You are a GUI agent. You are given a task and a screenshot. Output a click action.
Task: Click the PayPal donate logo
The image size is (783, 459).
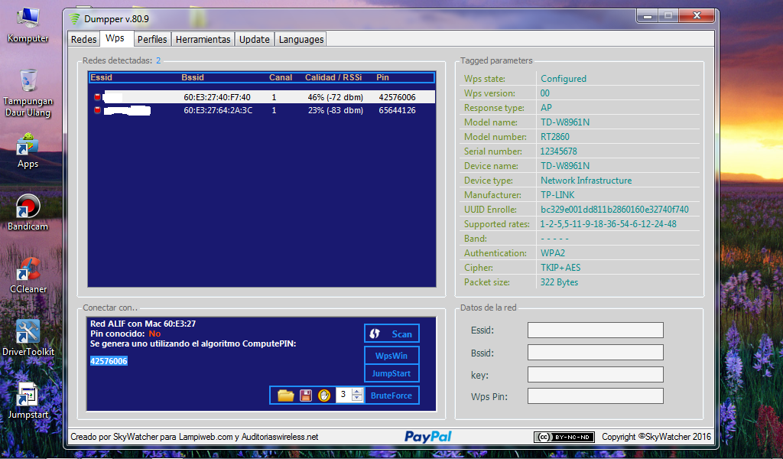tap(428, 437)
